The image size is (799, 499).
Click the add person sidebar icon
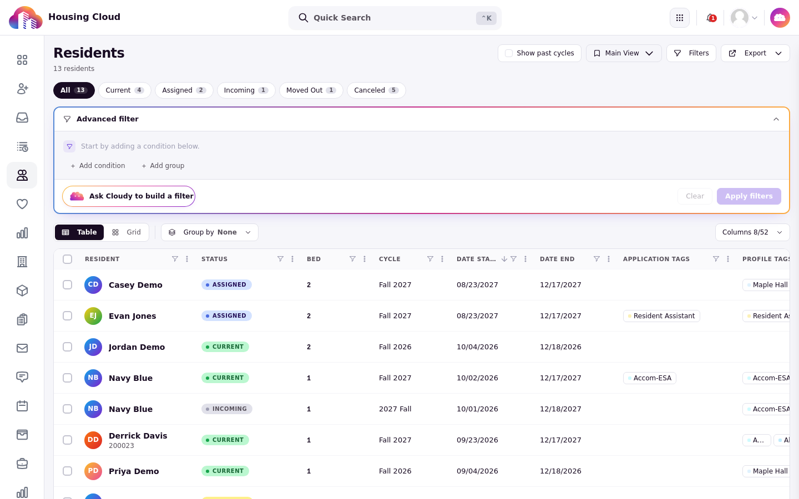coord(22,89)
